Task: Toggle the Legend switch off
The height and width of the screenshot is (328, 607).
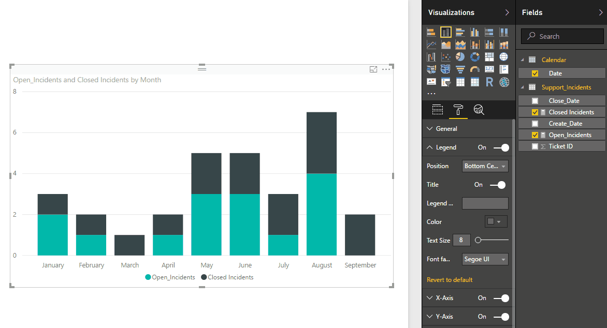Action: tap(501, 147)
